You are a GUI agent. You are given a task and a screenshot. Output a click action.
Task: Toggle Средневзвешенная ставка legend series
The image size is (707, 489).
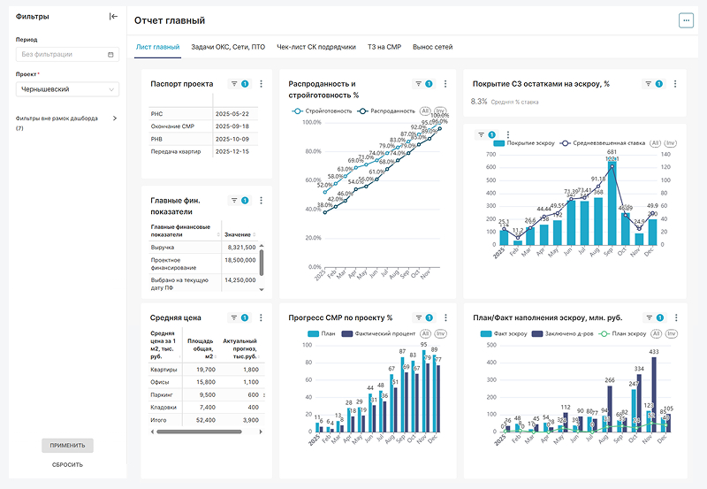click(603, 143)
